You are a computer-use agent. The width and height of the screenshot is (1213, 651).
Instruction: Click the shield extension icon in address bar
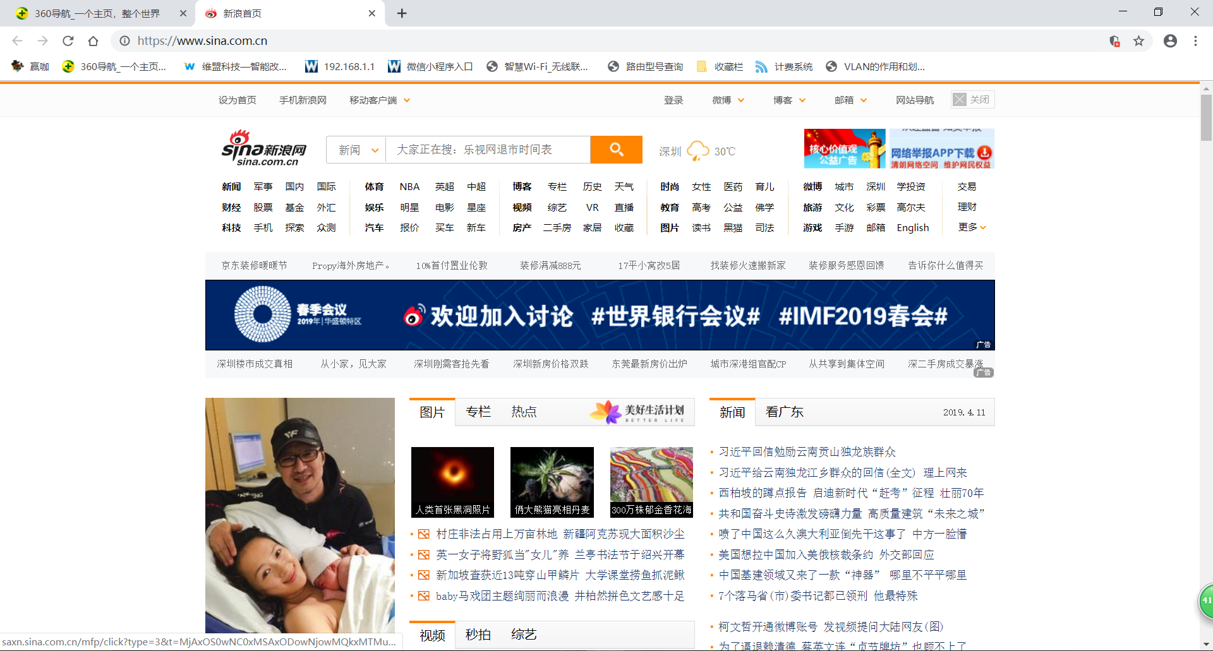[1115, 41]
